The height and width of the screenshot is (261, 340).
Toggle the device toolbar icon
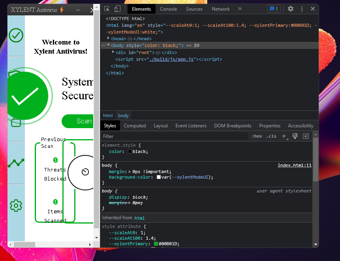(117, 9)
